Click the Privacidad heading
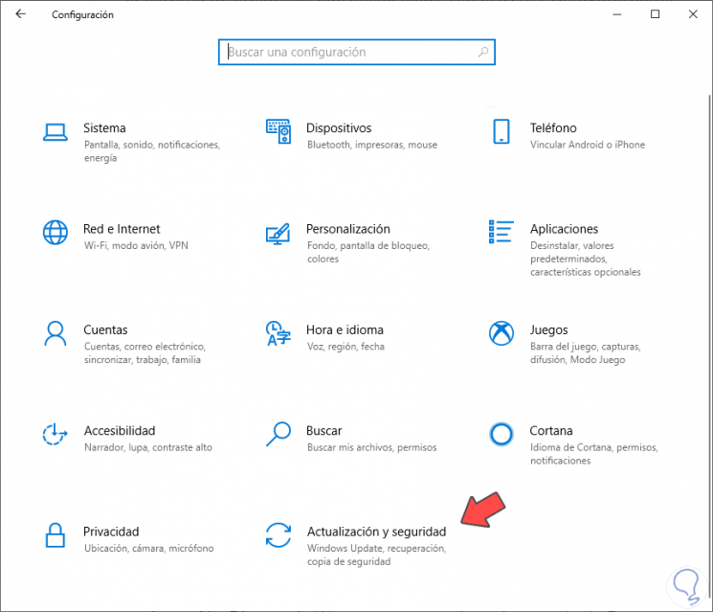The image size is (713, 612). pyautogui.click(x=111, y=532)
